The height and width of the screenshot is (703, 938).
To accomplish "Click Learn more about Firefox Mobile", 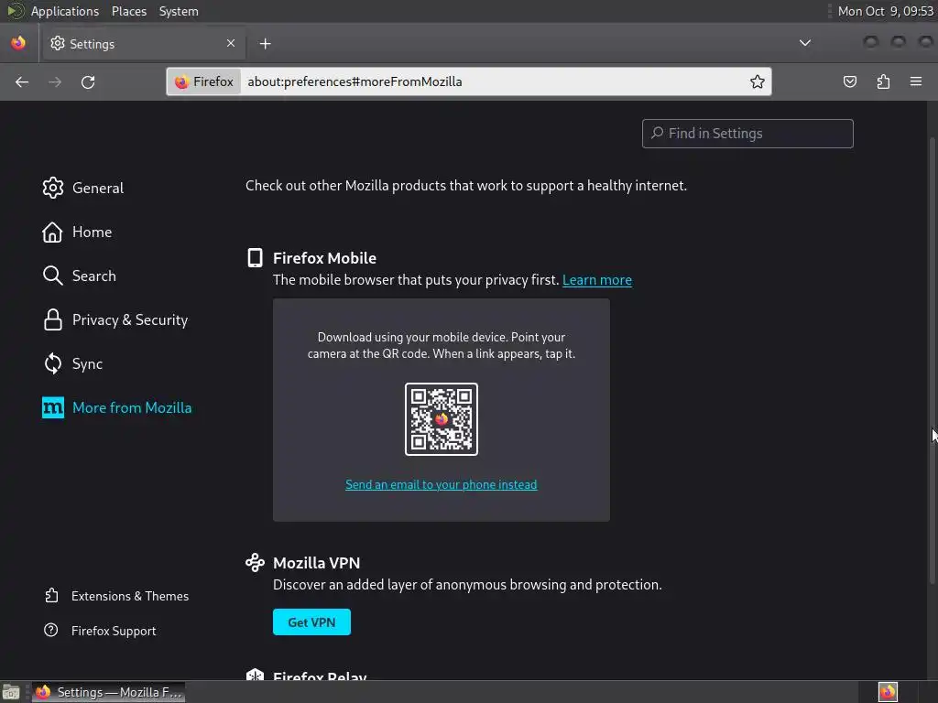I will click(x=597, y=280).
